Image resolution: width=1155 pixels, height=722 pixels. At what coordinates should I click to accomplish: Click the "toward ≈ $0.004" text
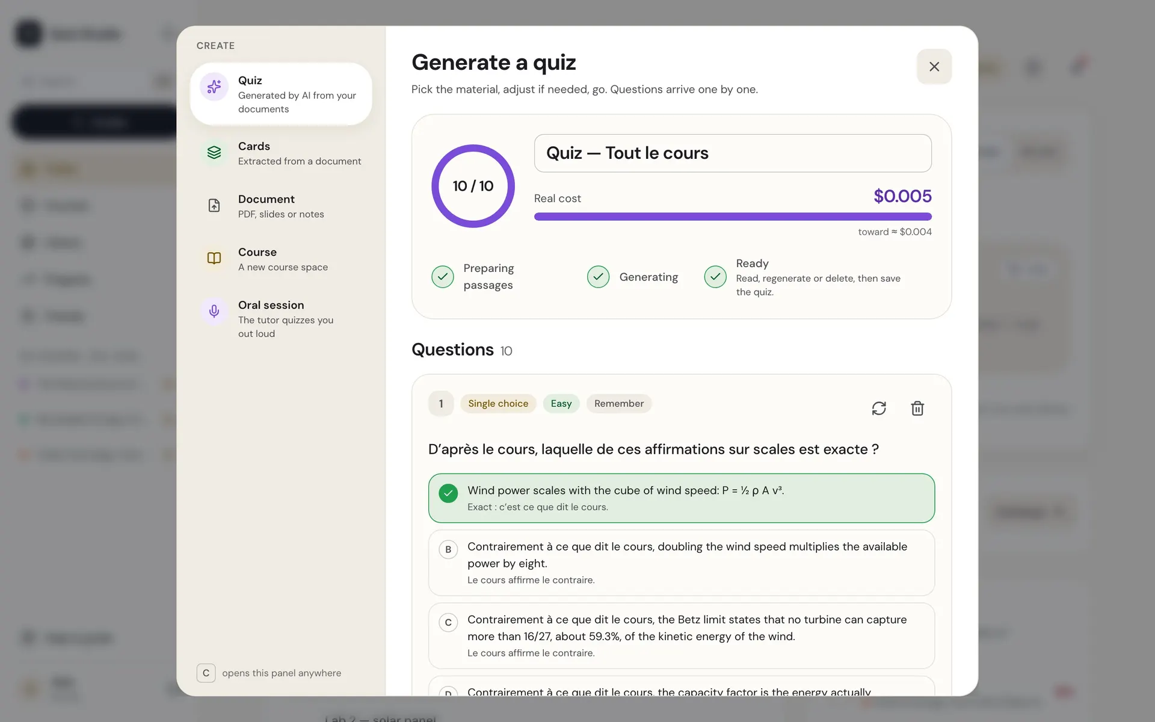(895, 232)
